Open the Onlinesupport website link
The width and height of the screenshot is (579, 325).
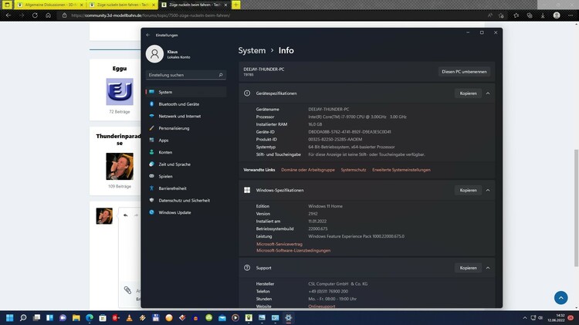(x=322, y=306)
